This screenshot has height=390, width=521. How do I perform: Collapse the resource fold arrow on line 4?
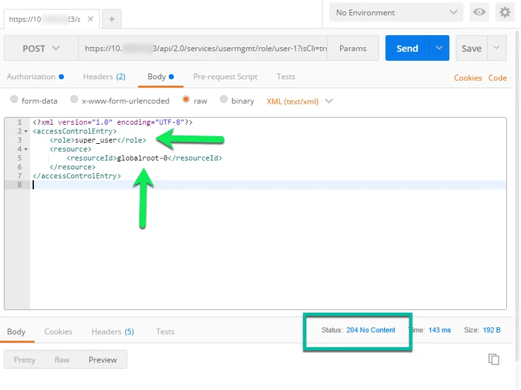pos(26,149)
